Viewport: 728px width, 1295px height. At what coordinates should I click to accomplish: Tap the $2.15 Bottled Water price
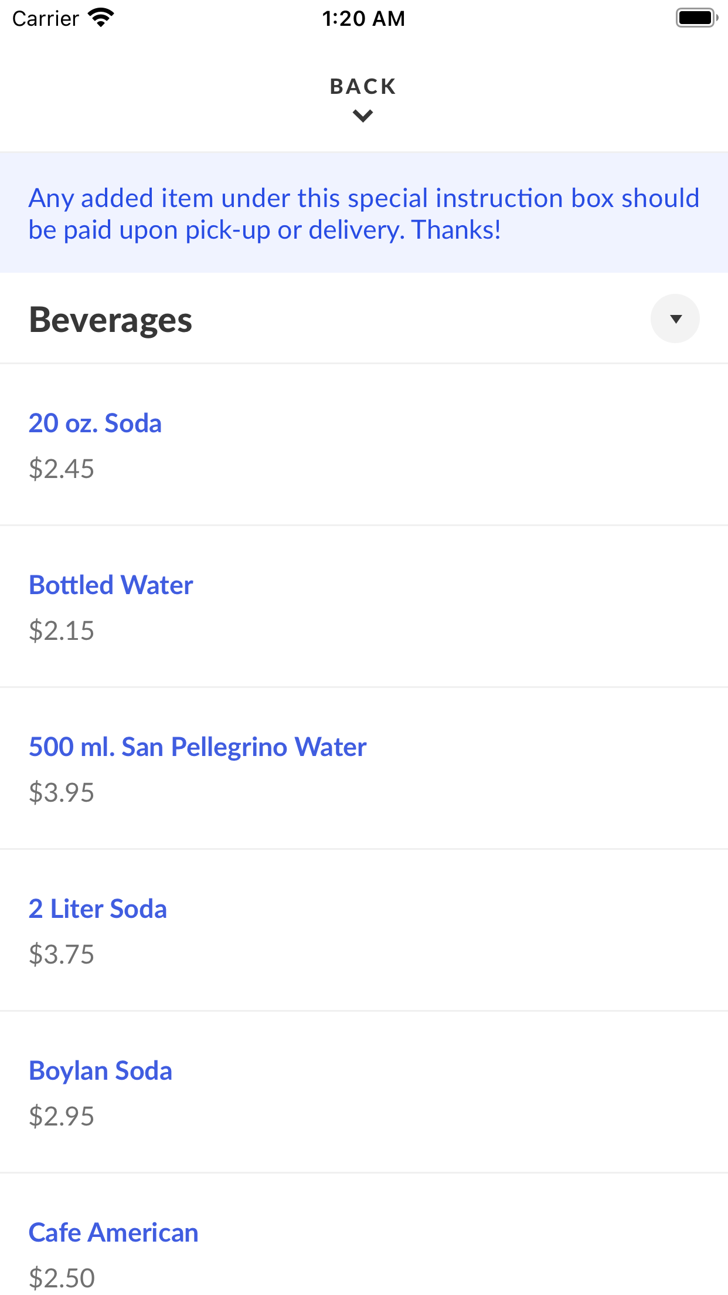tap(62, 631)
